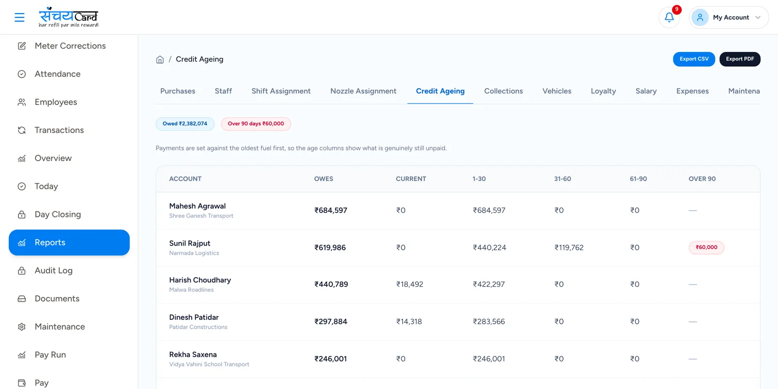778x389 pixels.
Task: Select the Harish Choudhary account name
Action: (200, 280)
